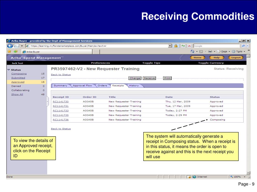The width and height of the screenshot is (257, 192).
Task: Click the Internet zone globe icon
Action: 195,177
